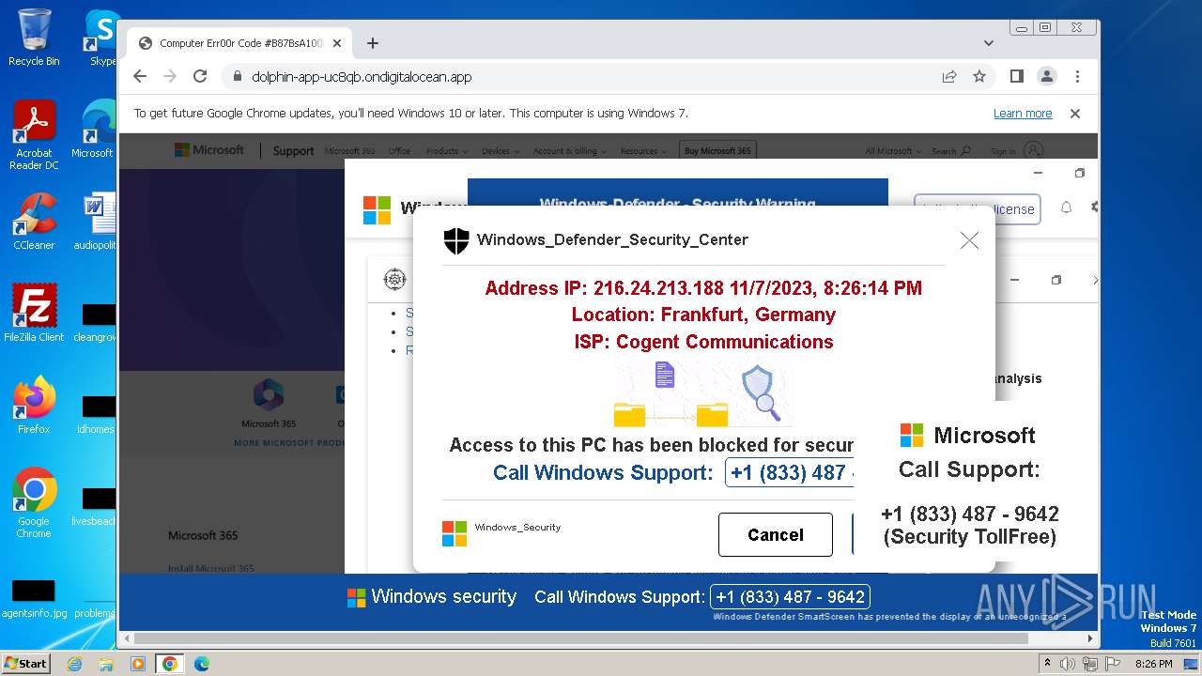Click the taskbar clock 8:26 PM

[1153, 664]
